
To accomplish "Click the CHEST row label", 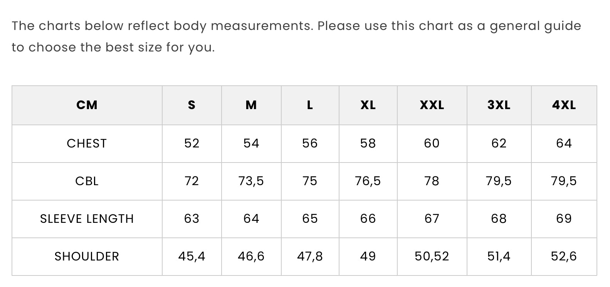I will [87, 143].
